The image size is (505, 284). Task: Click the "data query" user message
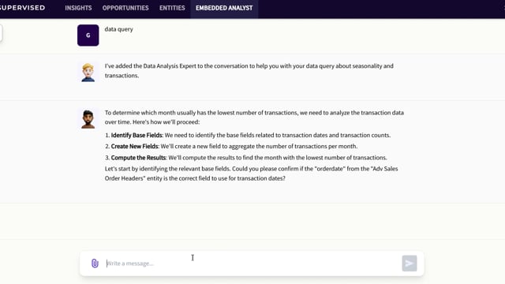click(x=119, y=29)
